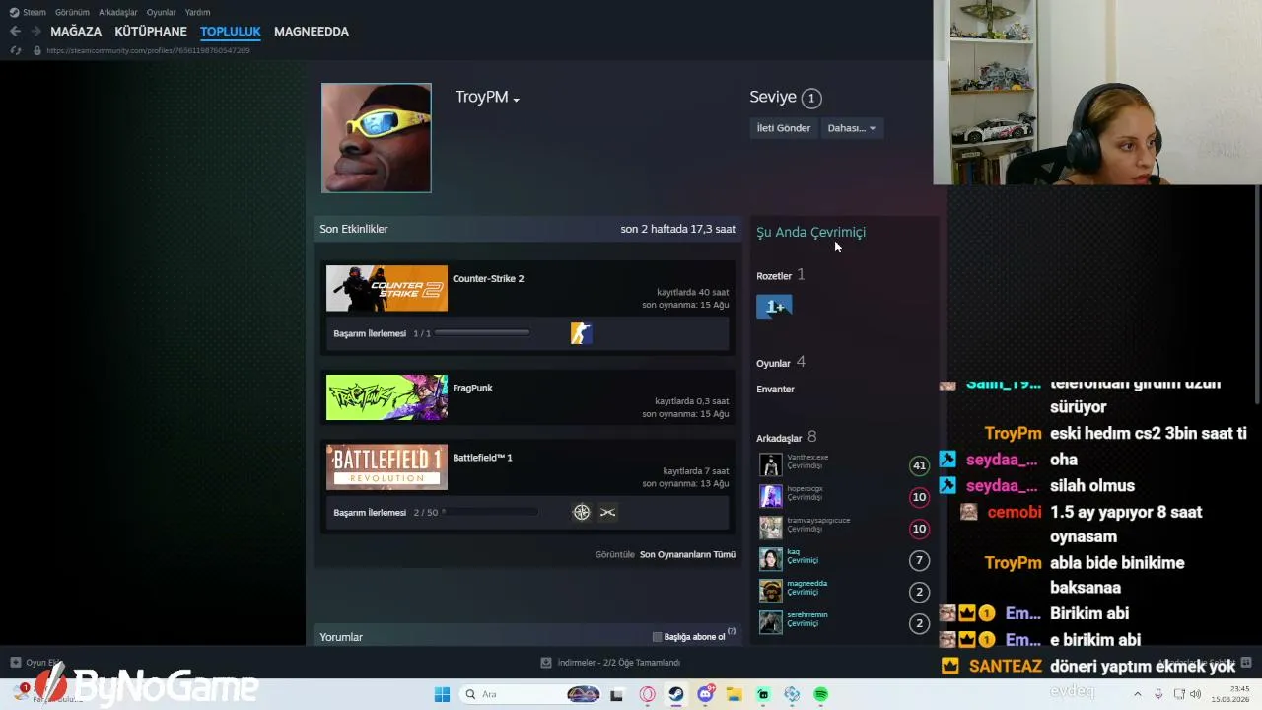
Task: Open serehremin friend avatar
Action: (x=771, y=622)
